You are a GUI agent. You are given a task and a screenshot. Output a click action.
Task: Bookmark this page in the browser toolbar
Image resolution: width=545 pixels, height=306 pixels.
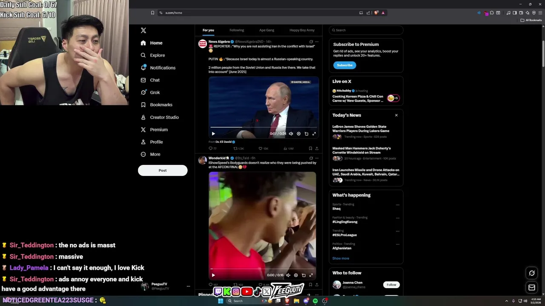coord(152,13)
